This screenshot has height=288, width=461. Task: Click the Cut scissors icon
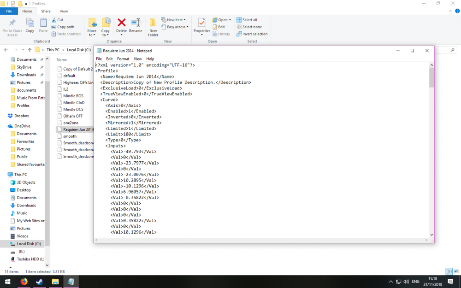(x=54, y=20)
